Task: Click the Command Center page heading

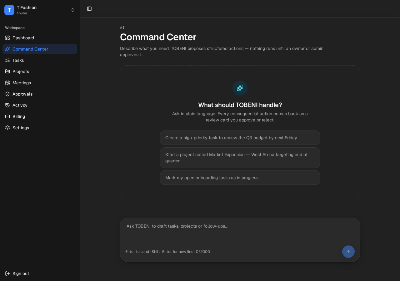Action: pyautogui.click(x=158, y=37)
